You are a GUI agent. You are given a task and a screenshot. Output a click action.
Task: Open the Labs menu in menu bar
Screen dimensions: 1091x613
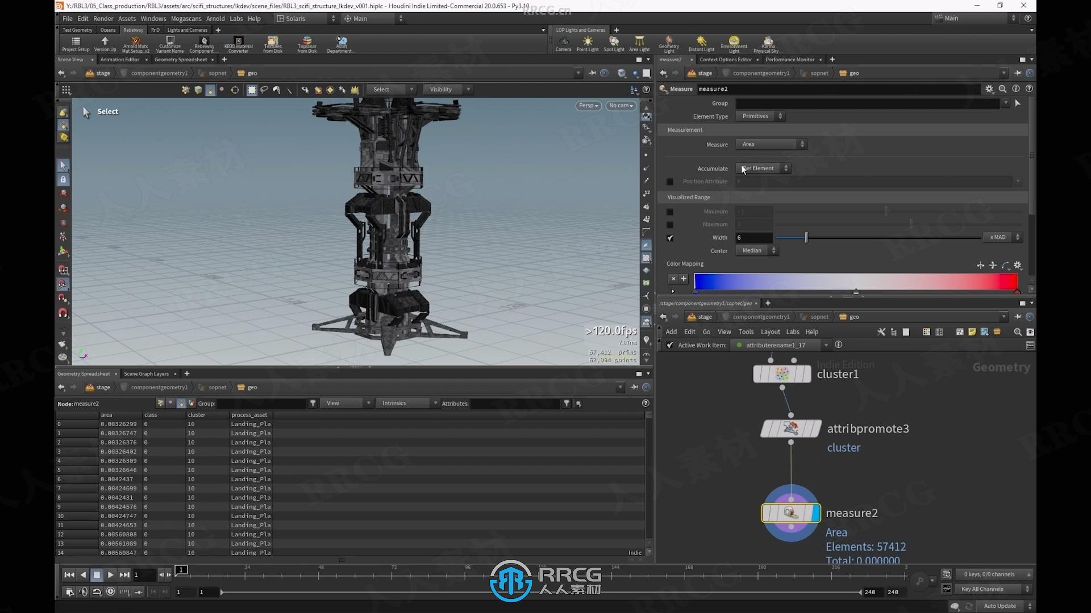pos(236,19)
